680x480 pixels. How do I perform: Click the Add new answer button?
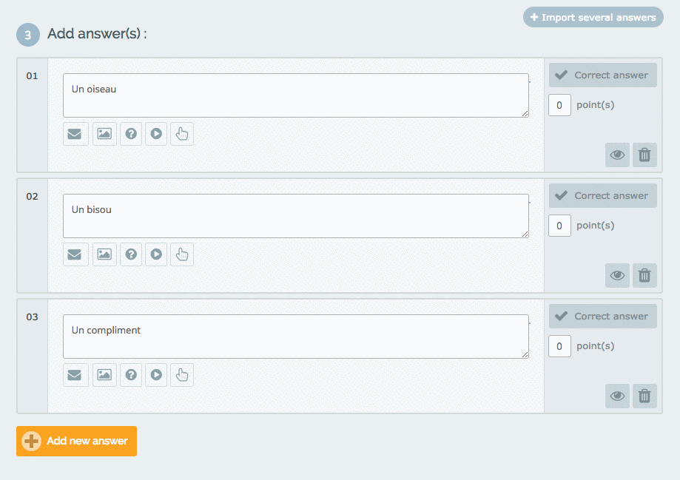76,441
